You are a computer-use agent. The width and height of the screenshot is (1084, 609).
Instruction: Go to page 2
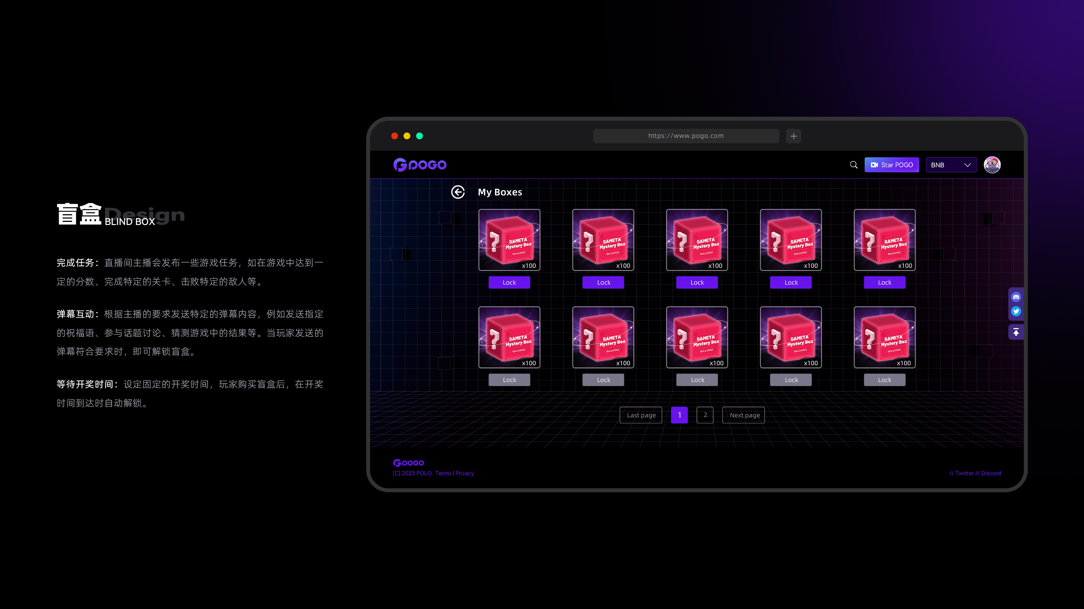pyautogui.click(x=705, y=415)
